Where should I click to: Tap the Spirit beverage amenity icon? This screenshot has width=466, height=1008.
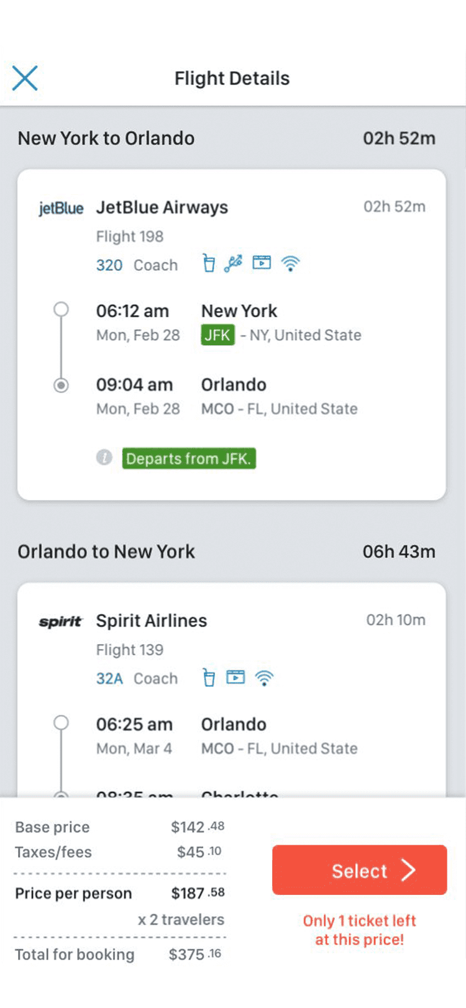(209, 677)
